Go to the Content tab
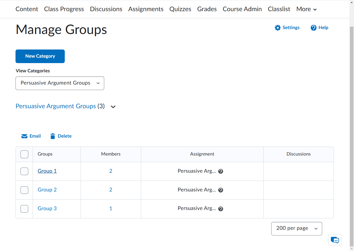 tap(27, 9)
